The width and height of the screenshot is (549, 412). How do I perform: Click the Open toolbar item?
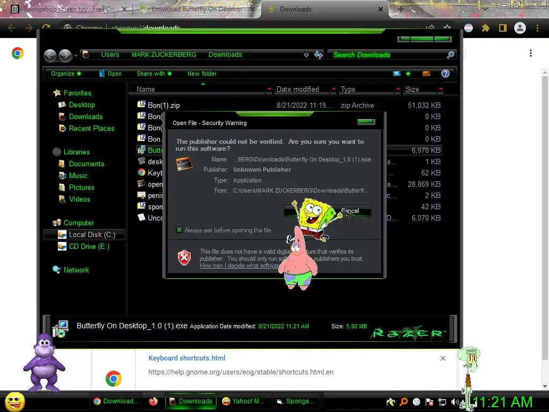tap(110, 73)
